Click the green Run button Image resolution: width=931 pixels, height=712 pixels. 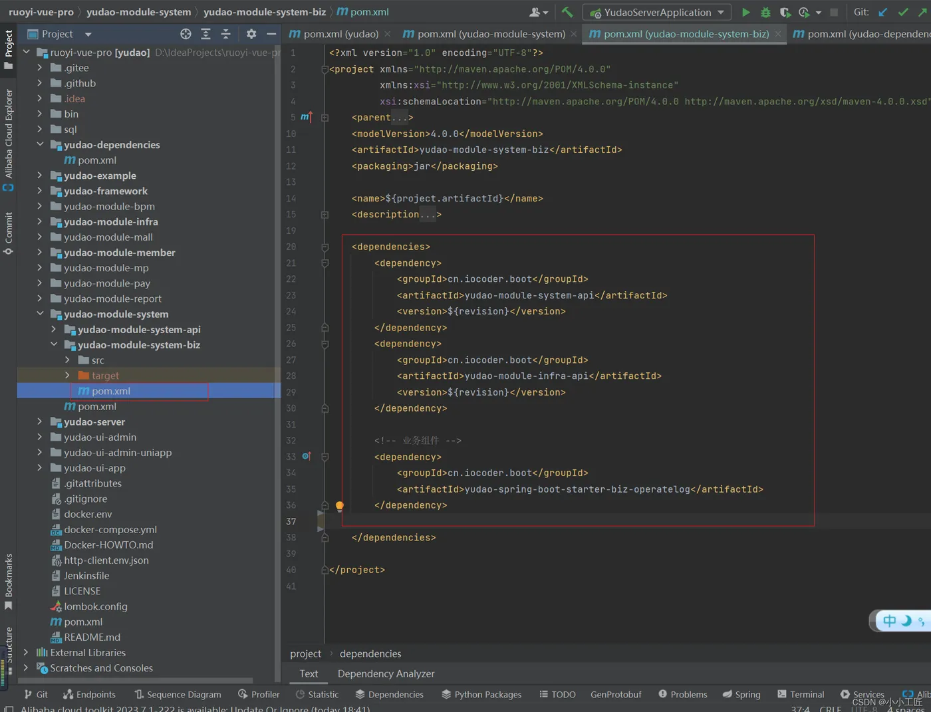(x=745, y=12)
